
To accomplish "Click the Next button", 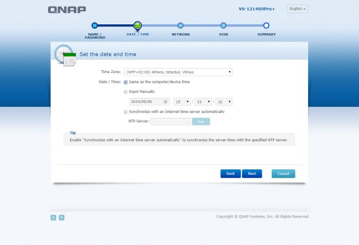I will (x=251, y=174).
